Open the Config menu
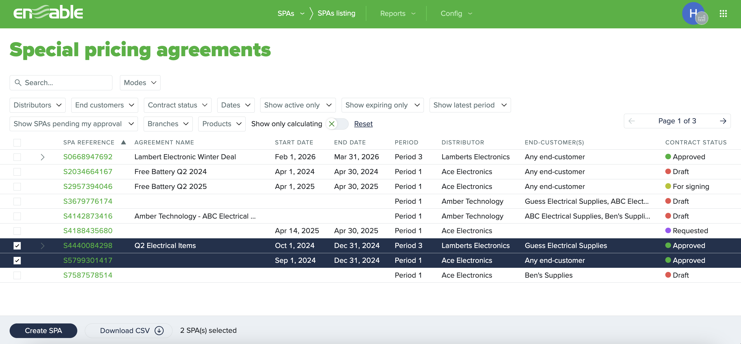 click(456, 14)
